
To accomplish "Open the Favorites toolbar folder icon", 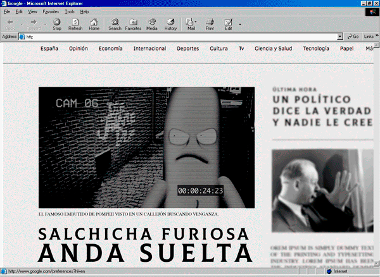I will 133,22.
